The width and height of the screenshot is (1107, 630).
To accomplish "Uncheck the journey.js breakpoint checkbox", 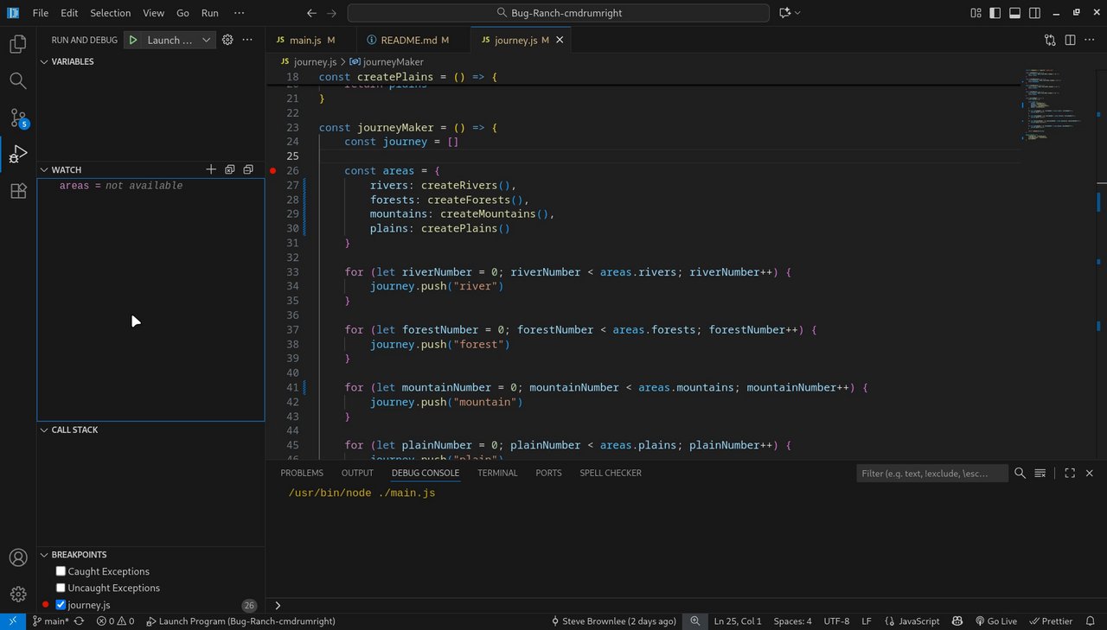I will (x=61, y=605).
